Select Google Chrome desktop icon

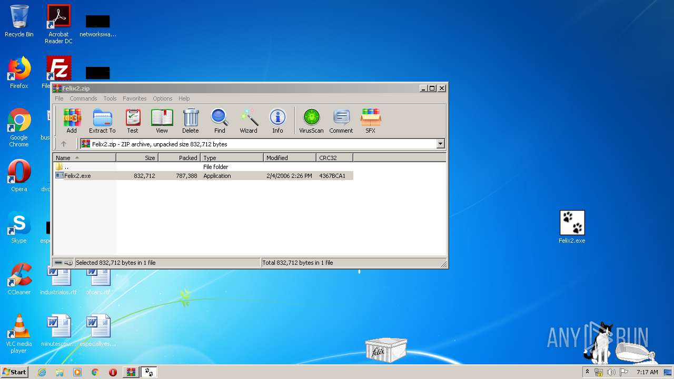coord(19,127)
